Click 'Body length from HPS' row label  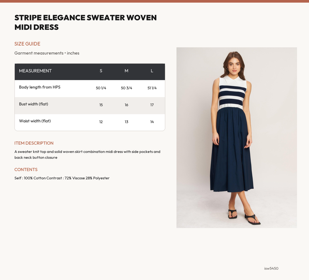point(40,87)
